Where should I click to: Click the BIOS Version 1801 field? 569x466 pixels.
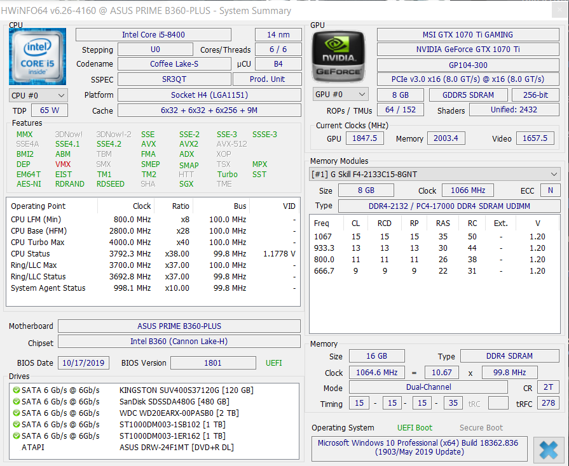point(213,363)
